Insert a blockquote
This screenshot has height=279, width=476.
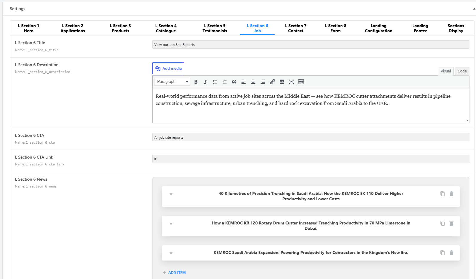(x=234, y=82)
